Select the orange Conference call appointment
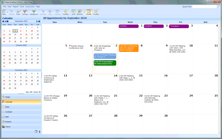The height and width of the screenshot is (139, 222). pos(128,48)
